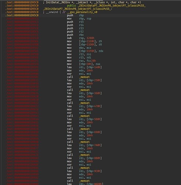Click the 'mov r15, rdi' instruction
The height and width of the screenshot is (185, 181).
[79, 57]
